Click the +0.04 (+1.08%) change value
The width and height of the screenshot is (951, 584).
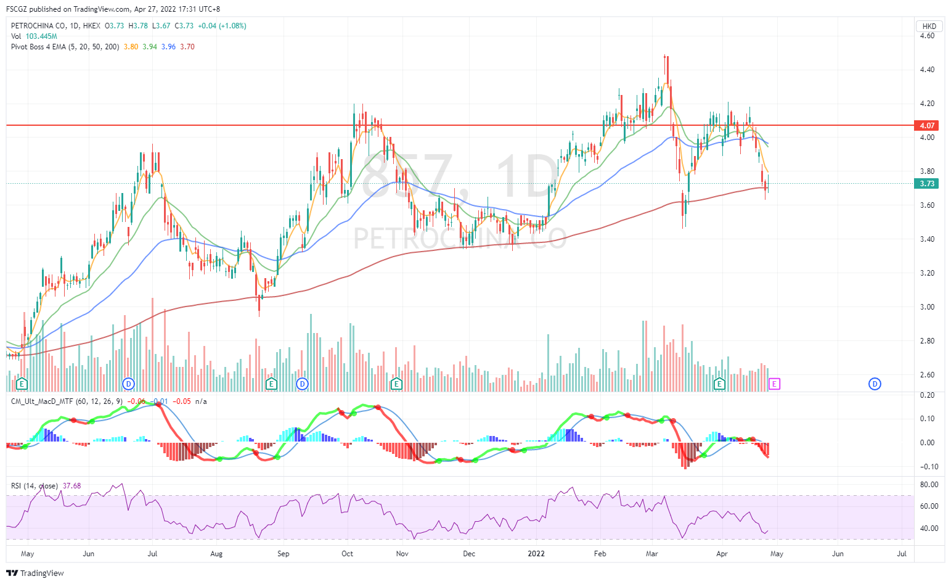tap(222, 26)
